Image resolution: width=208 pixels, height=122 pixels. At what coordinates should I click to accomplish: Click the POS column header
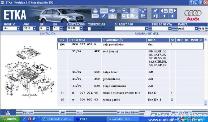62,40
